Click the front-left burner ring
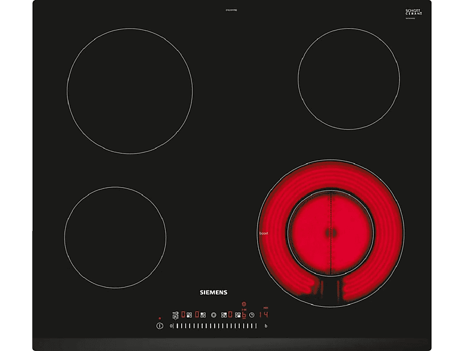 pyautogui.click(x=115, y=238)
